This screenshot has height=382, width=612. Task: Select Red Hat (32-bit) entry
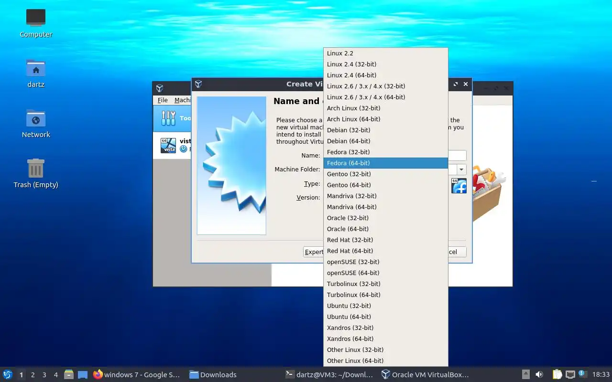[x=386, y=240]
